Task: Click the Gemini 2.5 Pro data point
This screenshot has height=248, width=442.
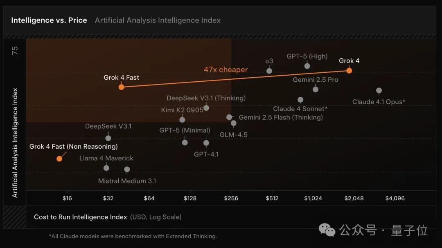Action: [x=316, y=89]
